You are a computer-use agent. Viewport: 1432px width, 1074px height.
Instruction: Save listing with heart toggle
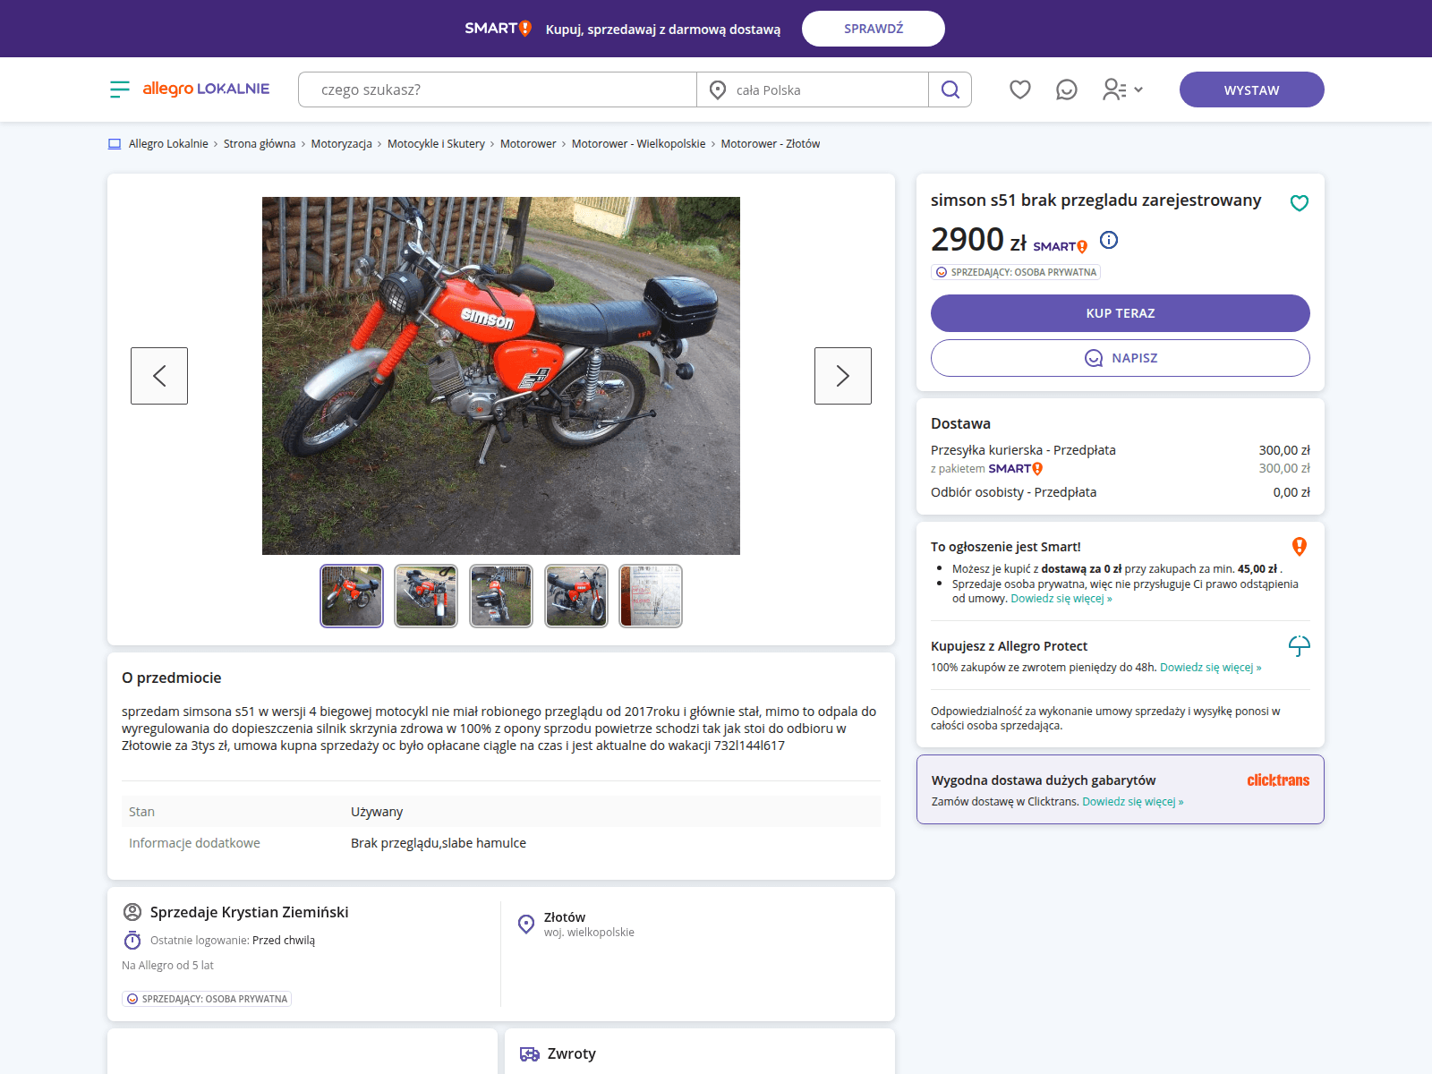[x=1299, y=203]
